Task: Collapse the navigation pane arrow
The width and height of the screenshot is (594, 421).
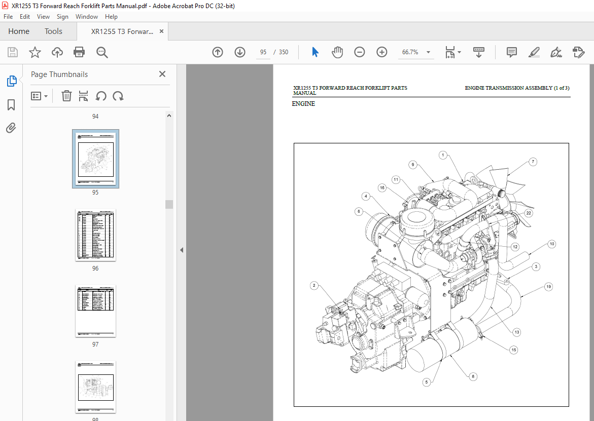Action: [x=182, y=250]
